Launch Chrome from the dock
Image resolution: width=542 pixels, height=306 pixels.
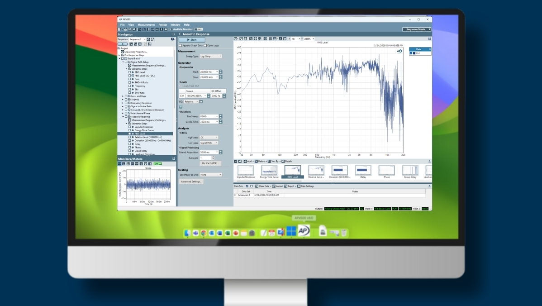pos(204,233)
